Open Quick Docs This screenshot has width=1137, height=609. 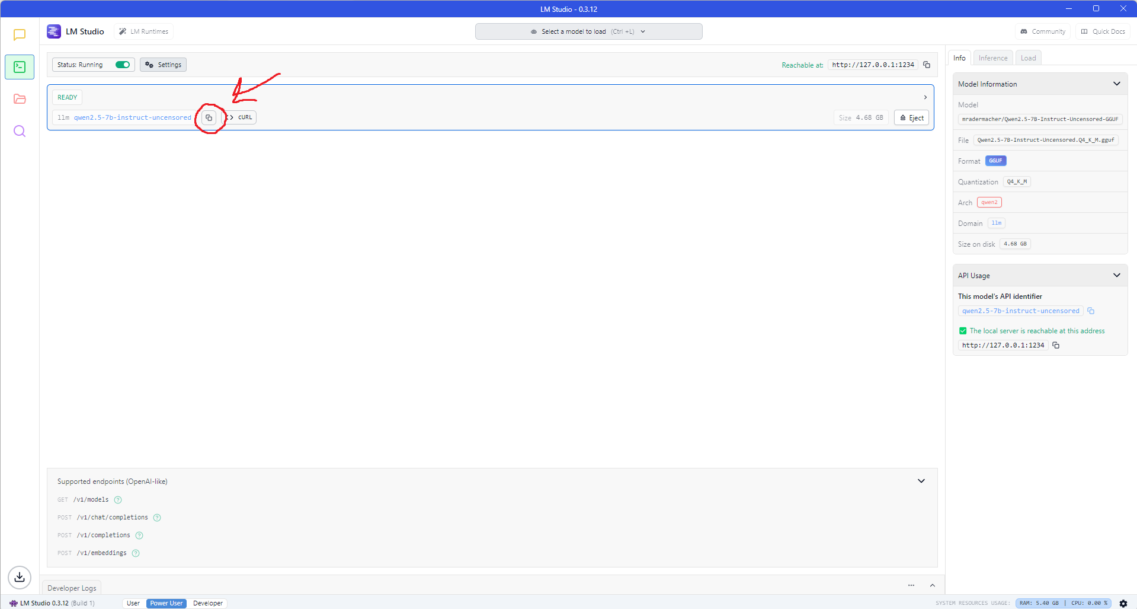[1103, 31]
